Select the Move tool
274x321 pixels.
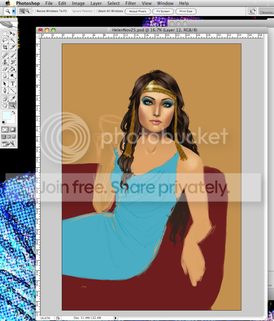pyautogui.click(x=12, y=34)
